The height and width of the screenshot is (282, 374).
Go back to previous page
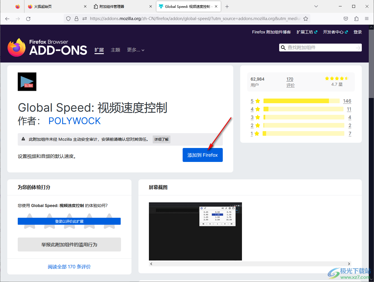(x=7, y=19)
